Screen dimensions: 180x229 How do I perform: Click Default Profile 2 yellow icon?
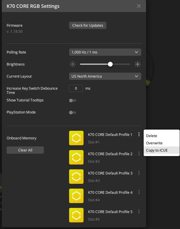76,157
